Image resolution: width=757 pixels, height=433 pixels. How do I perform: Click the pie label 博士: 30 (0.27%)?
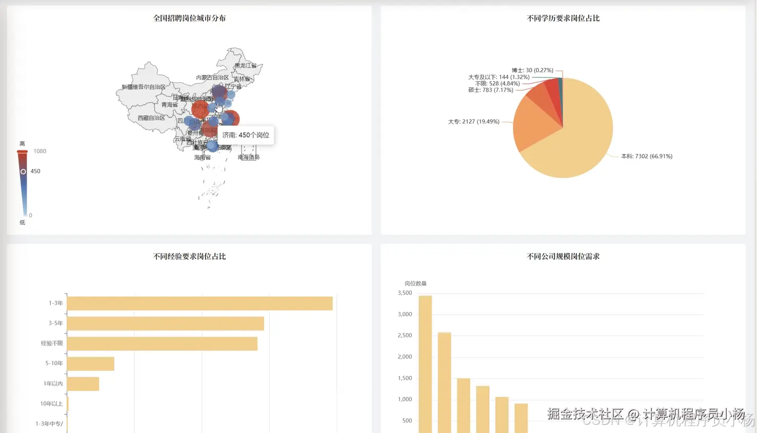[x=532, y=70]
